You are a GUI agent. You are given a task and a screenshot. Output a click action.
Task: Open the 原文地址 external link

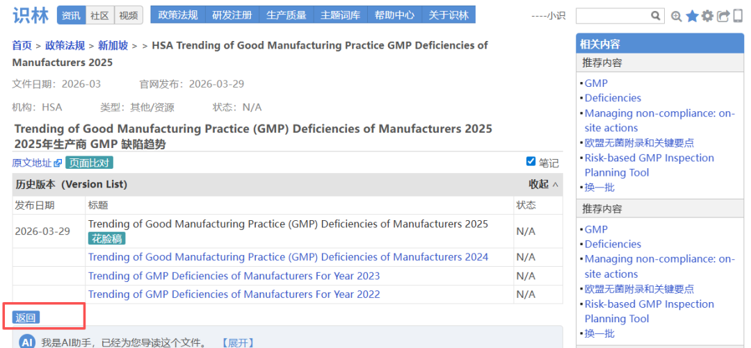tap(36, 163)
